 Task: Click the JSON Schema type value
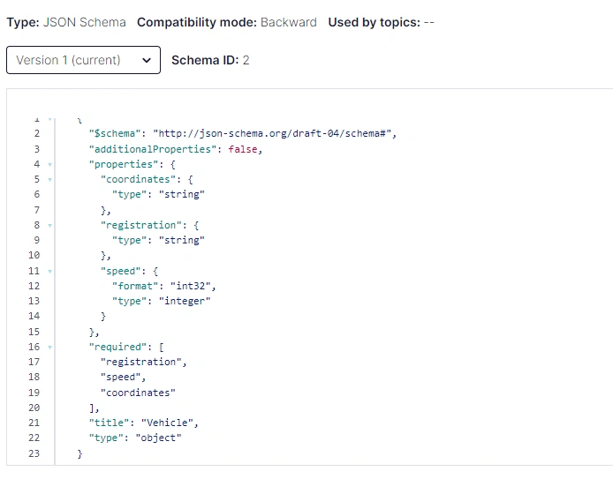[84, 22]
